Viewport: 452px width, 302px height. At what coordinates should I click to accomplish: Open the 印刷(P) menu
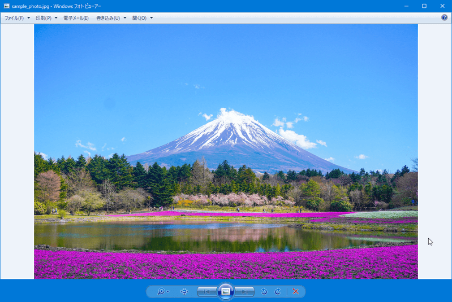point(44,18)
